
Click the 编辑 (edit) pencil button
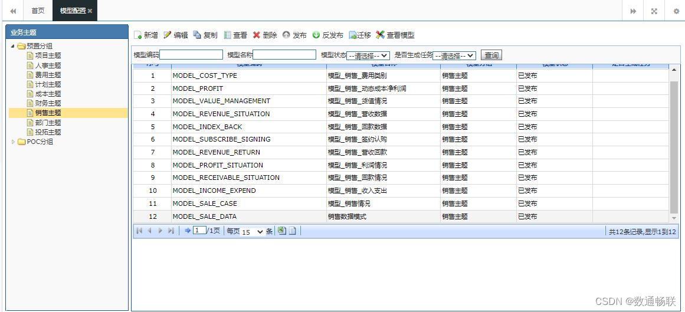coord(175,35)
